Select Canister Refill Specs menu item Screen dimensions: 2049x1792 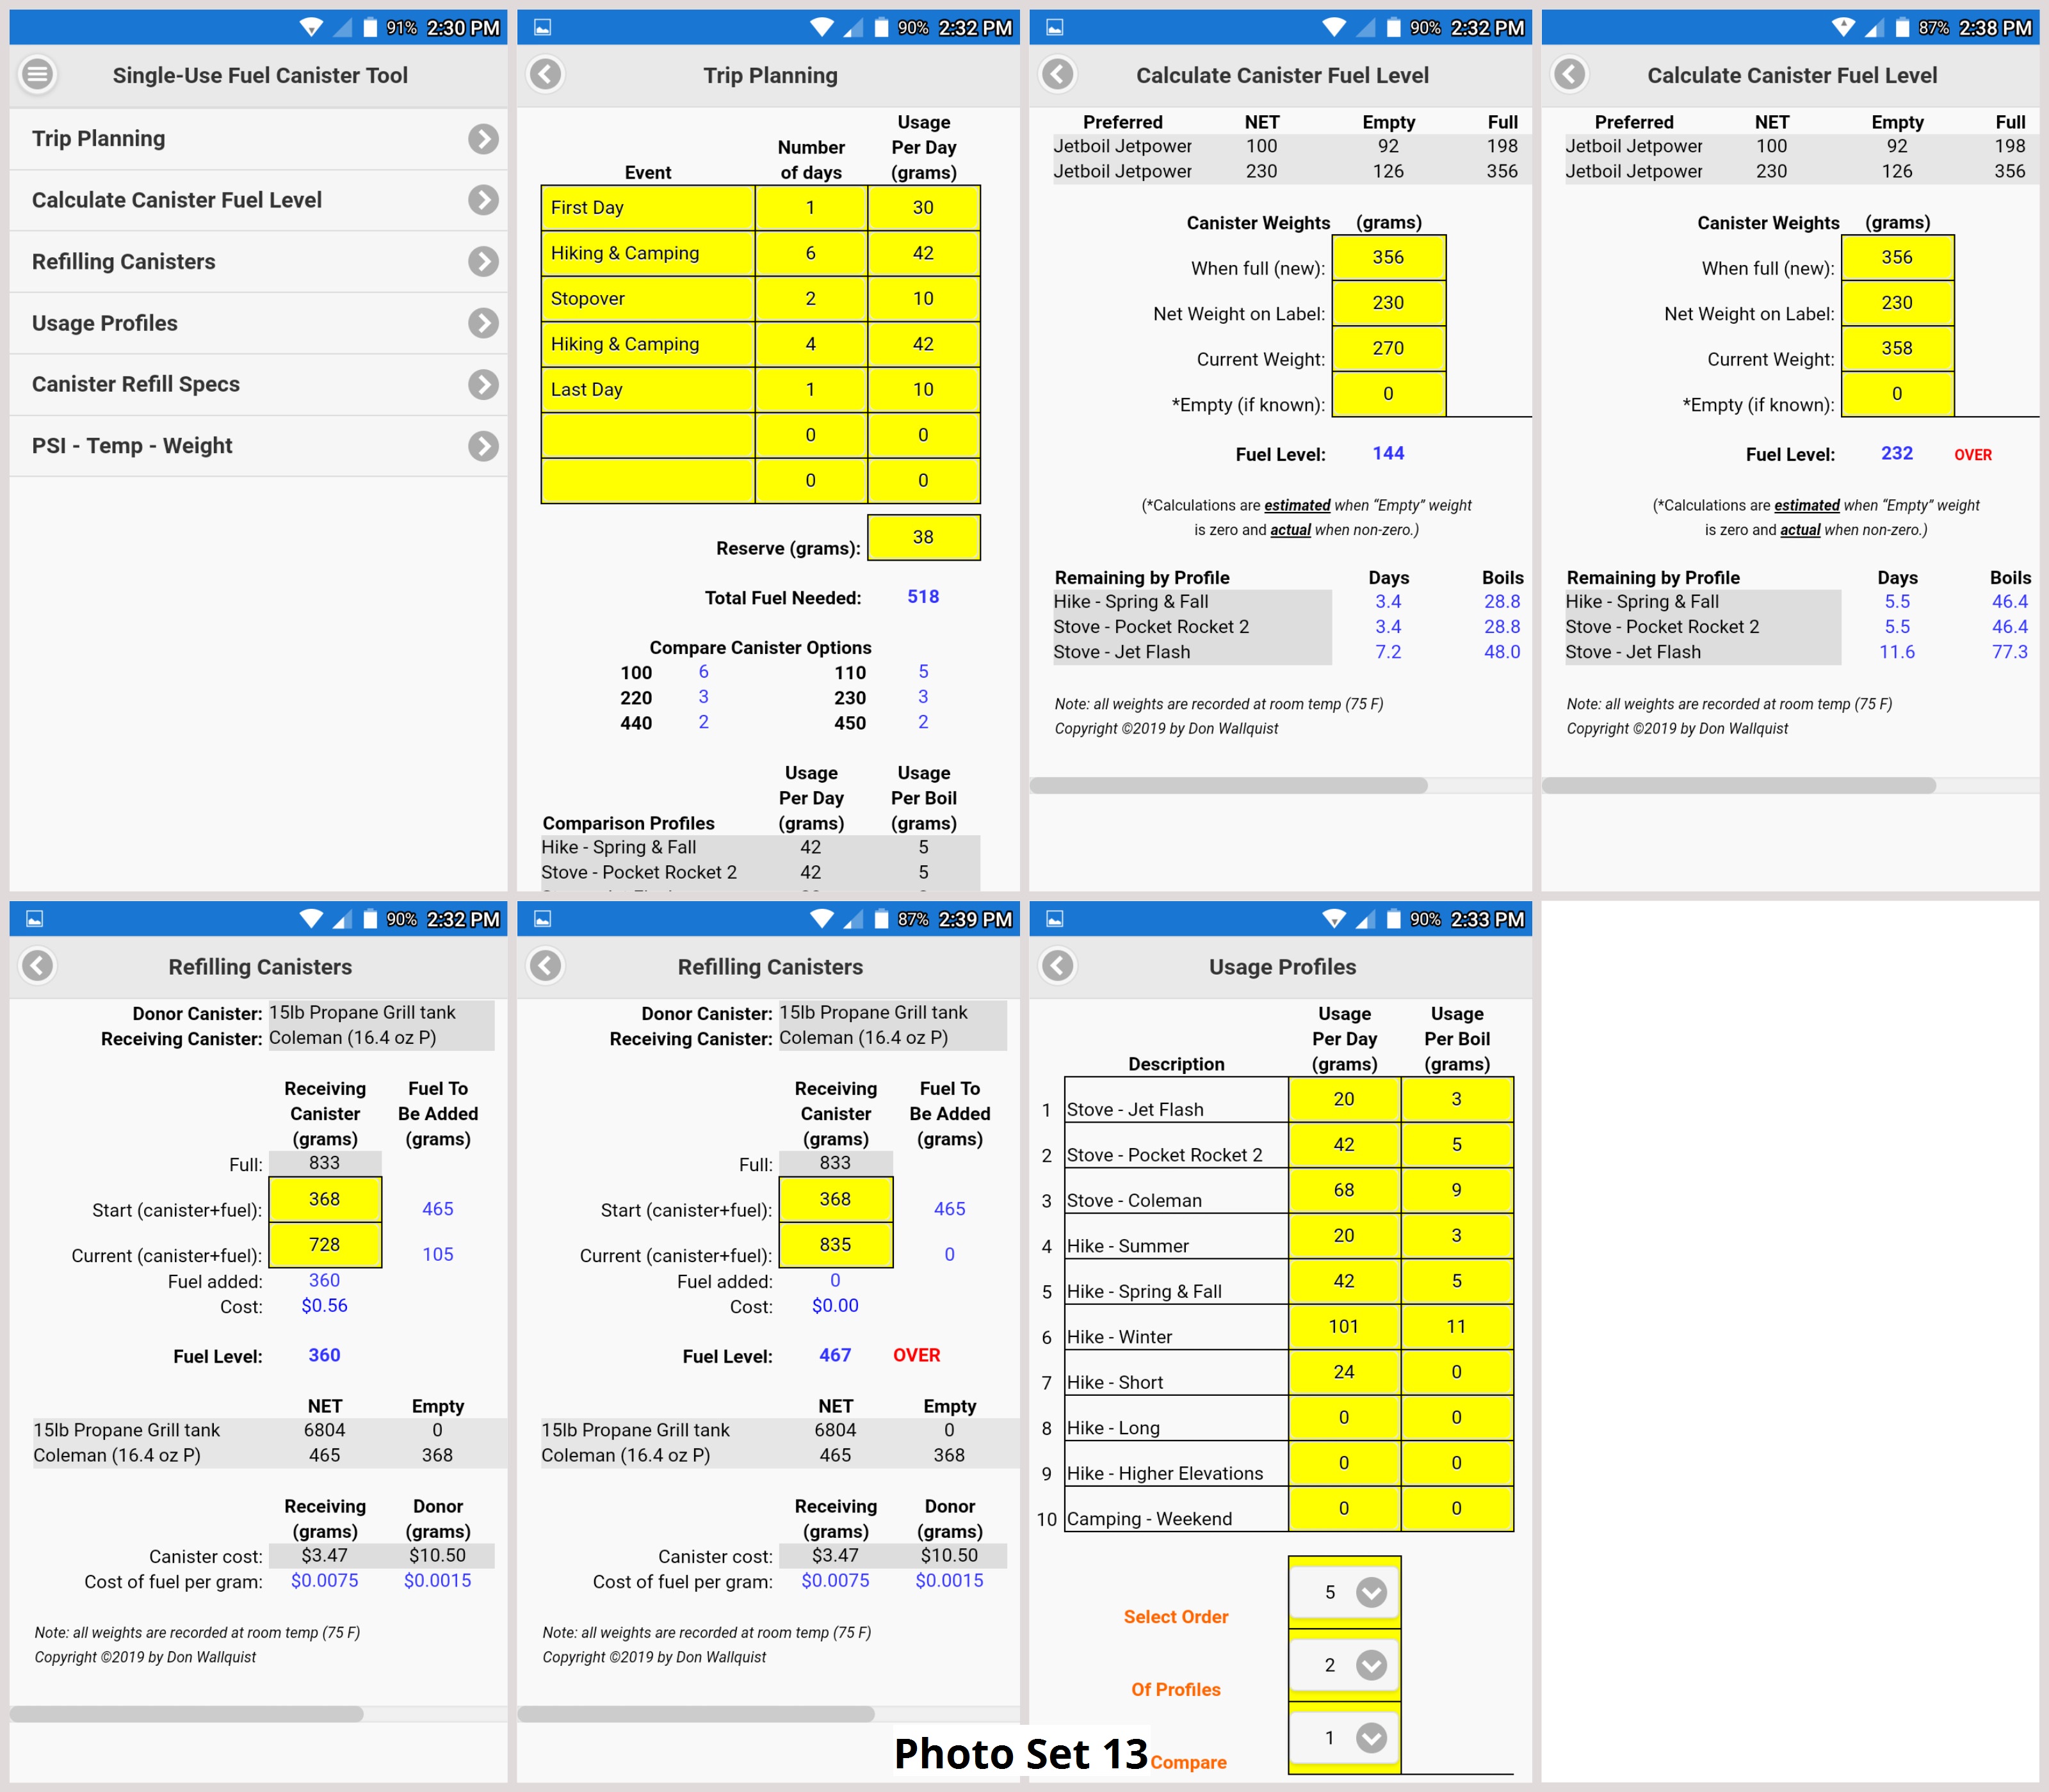coord(136,384)
